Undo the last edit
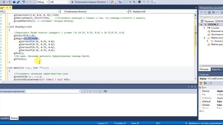This screenshot has height=125, width=223. point(24,2)
